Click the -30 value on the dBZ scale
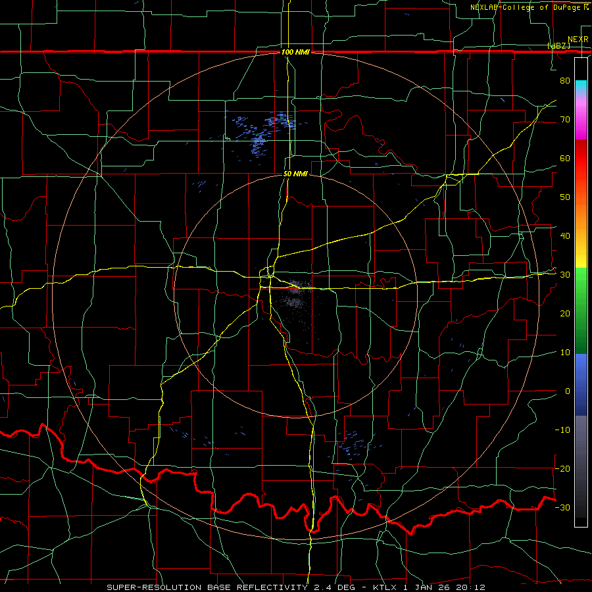592x592 pixels. 562,507
